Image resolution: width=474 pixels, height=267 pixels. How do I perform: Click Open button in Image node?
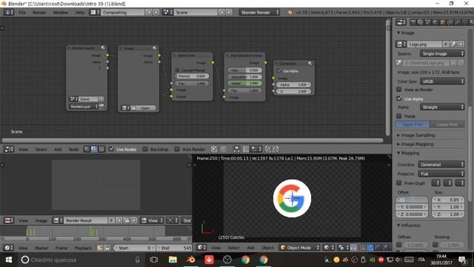pyautogui.click(x=145, y=108)
